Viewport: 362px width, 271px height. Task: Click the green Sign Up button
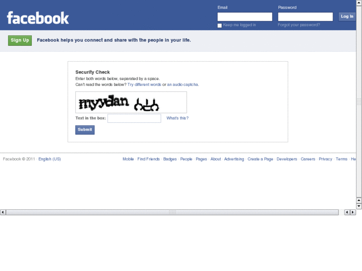[20, 40]
